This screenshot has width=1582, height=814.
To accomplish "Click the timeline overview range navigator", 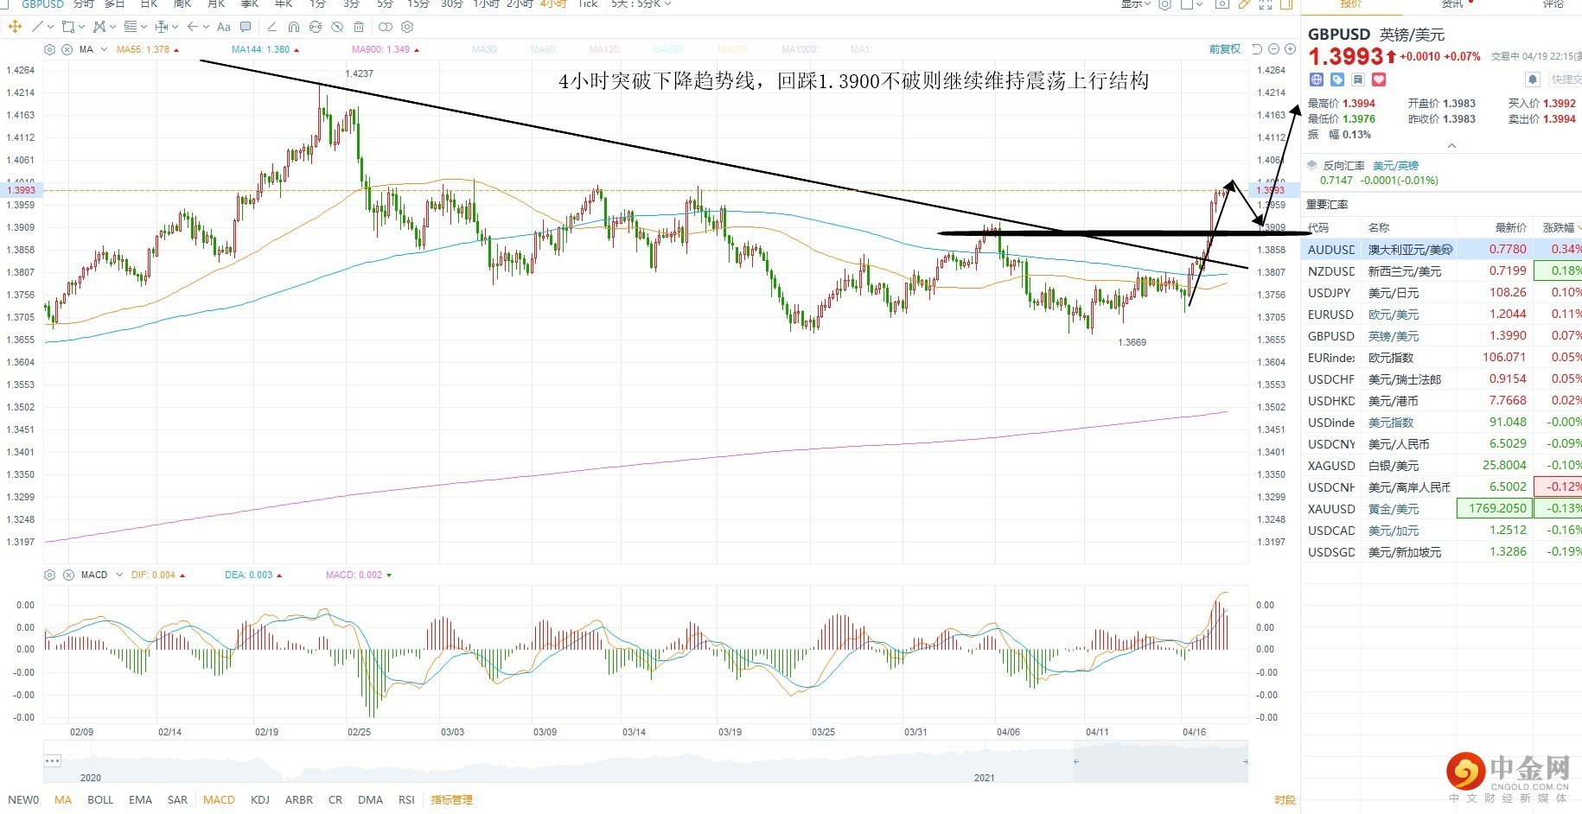I will [x=646, y=761].
